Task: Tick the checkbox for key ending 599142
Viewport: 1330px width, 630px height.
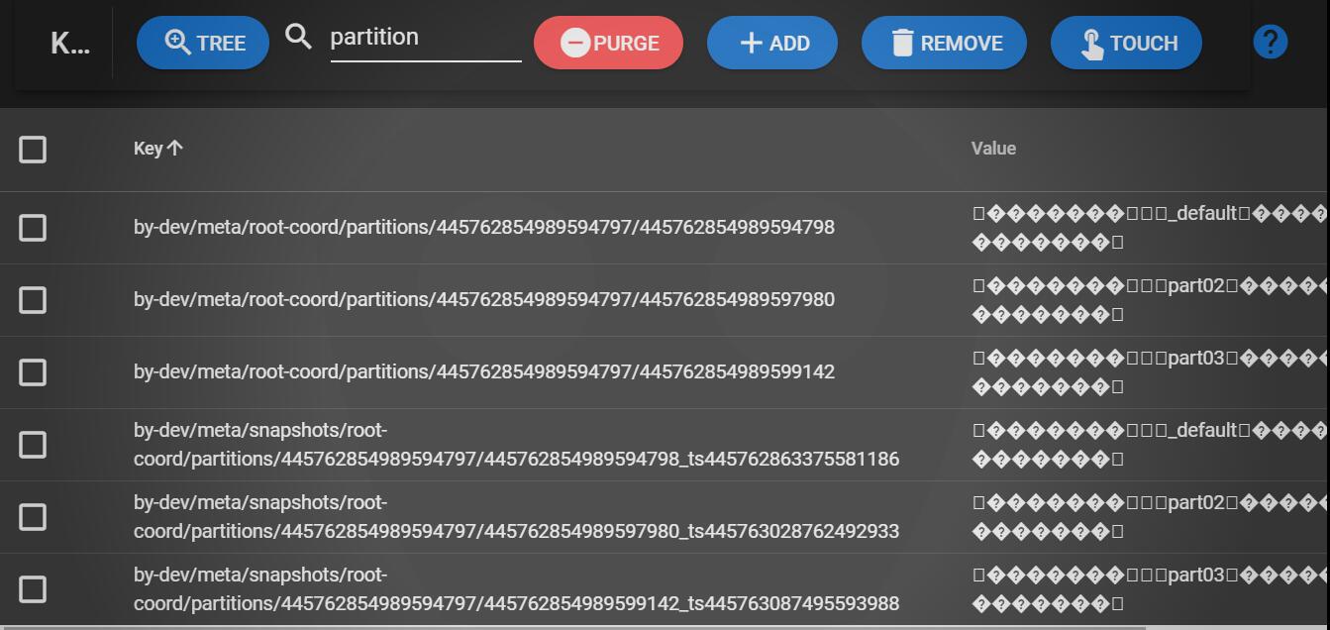Action: 33,372
